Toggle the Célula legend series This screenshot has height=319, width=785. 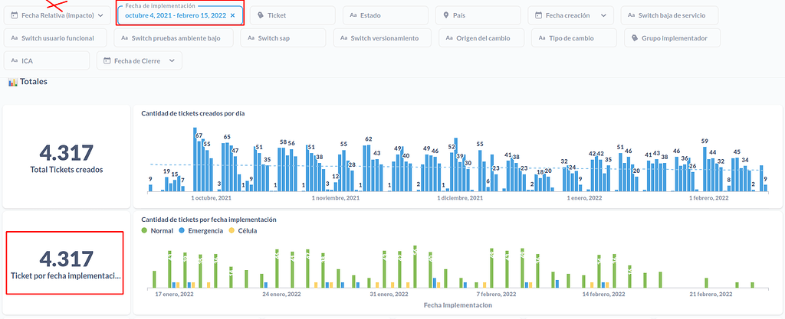click(243, 231)
